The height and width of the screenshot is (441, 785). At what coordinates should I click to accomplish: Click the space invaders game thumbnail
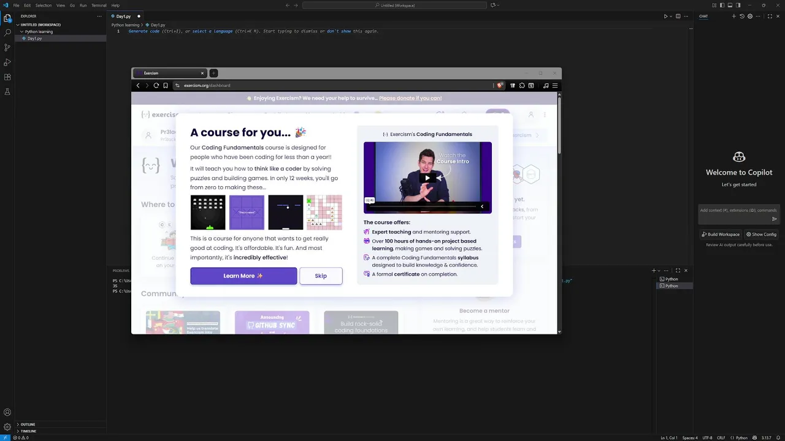[x=208, y=213]
